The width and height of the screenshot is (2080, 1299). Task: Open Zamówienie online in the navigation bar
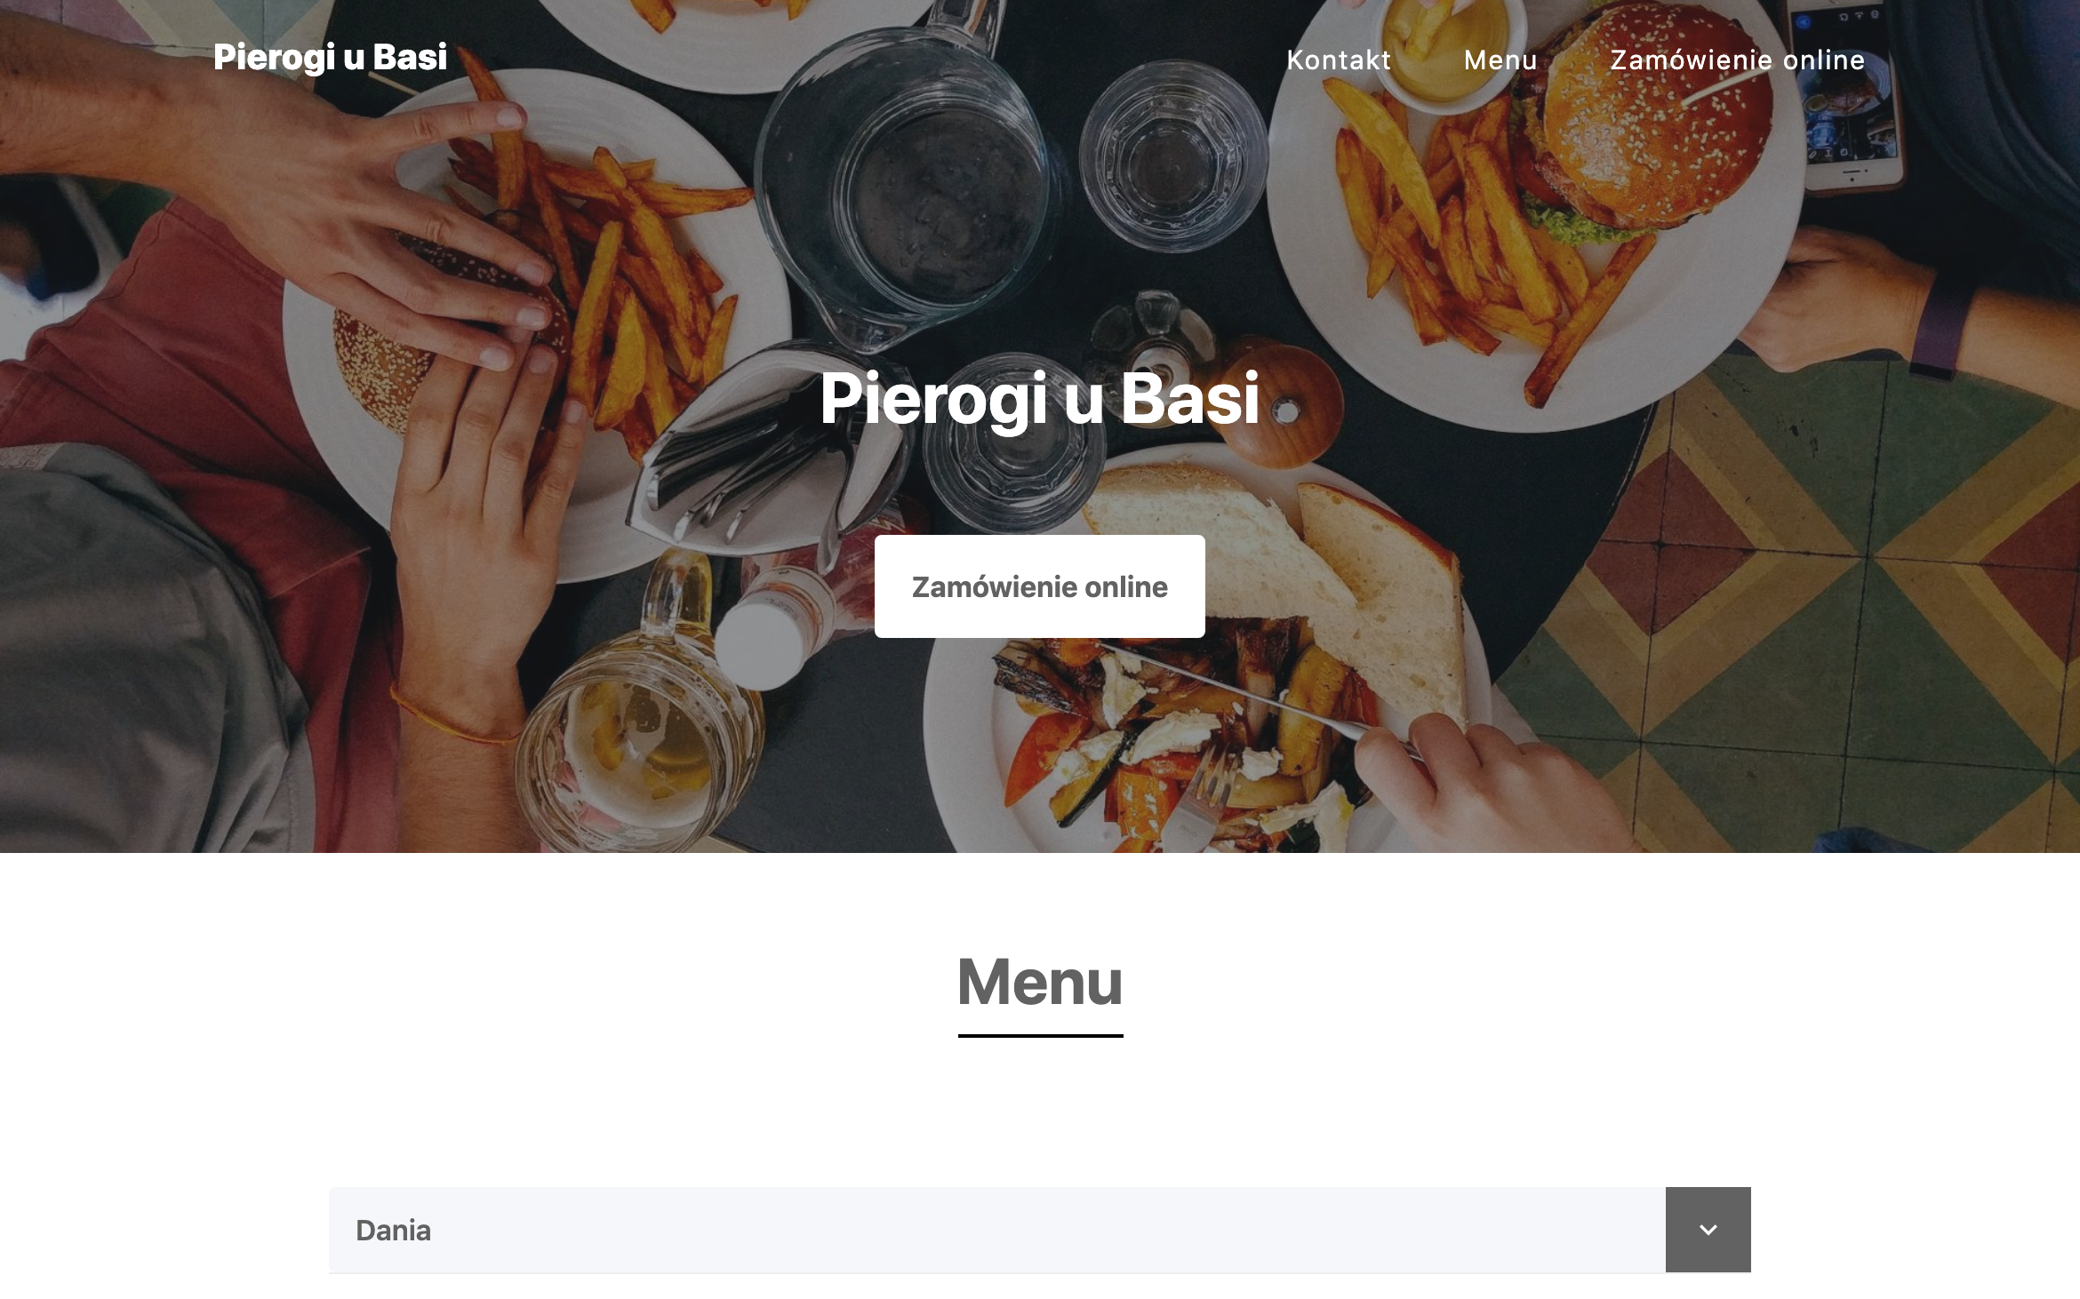(1738, 60)
